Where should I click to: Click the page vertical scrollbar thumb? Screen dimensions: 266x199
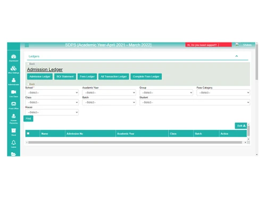(x=256, y=62)
